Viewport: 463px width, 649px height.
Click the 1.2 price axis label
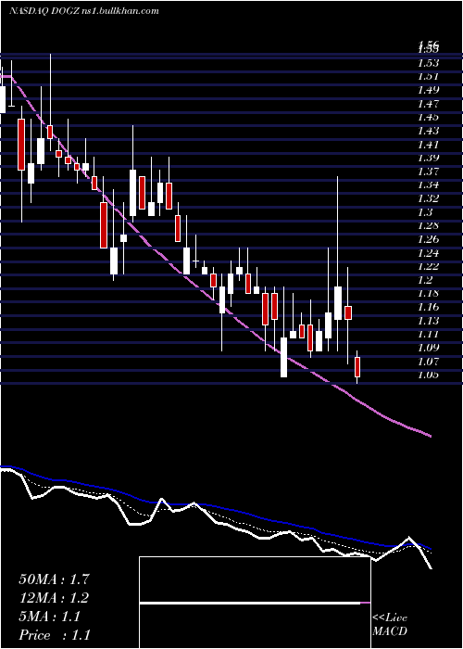click(x=425, y=279)
